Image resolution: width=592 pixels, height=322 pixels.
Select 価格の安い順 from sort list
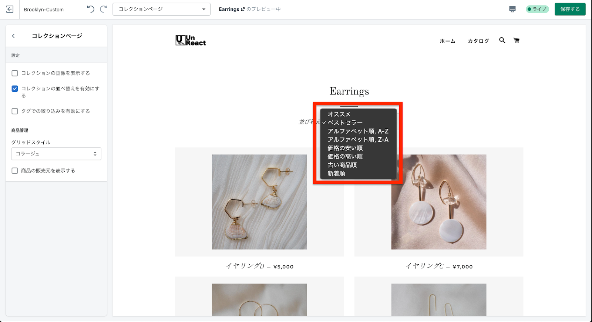tap(345, 148)
